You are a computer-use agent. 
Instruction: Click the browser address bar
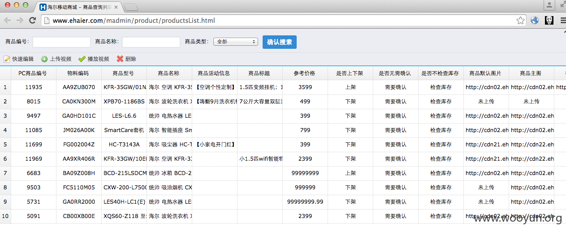click(x=283, y=21)
